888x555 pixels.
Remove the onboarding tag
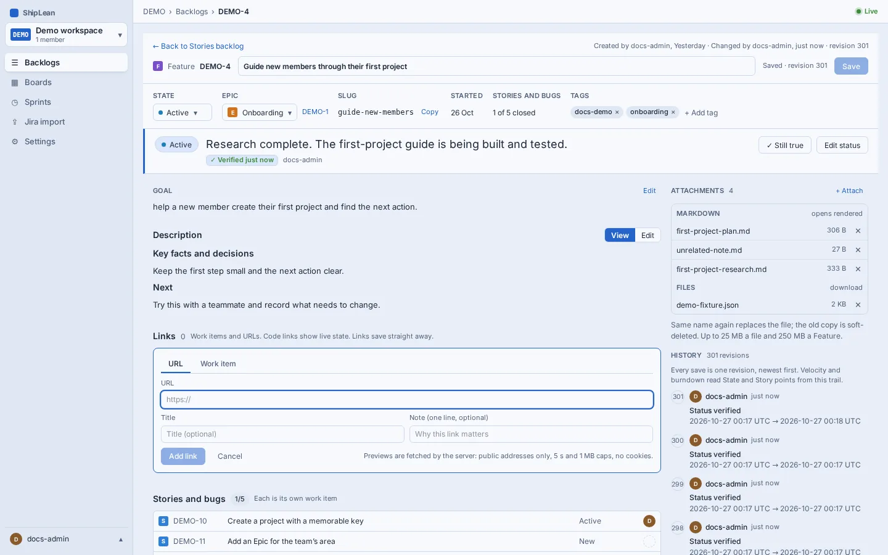673,112
